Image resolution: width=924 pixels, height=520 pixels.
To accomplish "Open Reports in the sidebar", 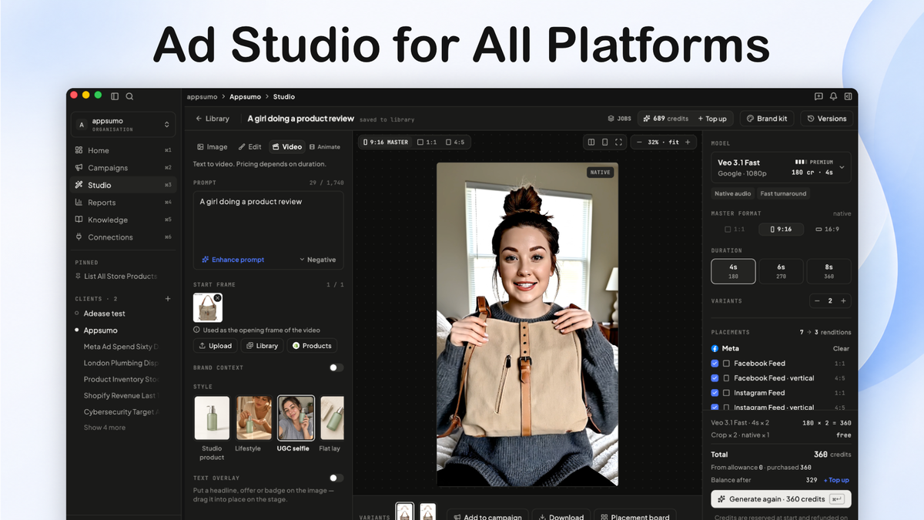I will pyautogui.click(x=123, y=203).
